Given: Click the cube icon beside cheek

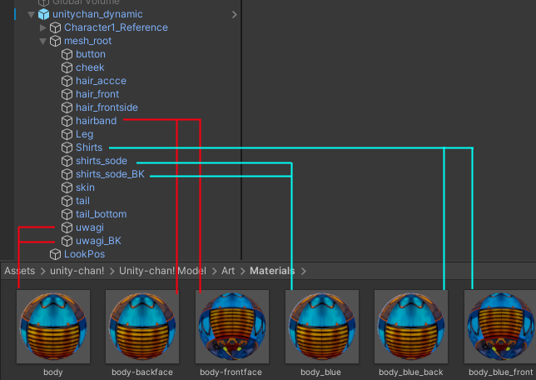Looking at the screenshot, I should pos(67,67).
